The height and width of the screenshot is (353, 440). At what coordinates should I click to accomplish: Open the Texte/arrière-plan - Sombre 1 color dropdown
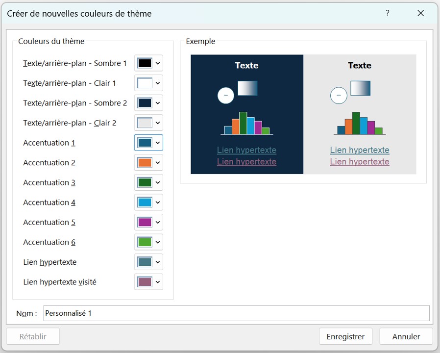point(148,63)
